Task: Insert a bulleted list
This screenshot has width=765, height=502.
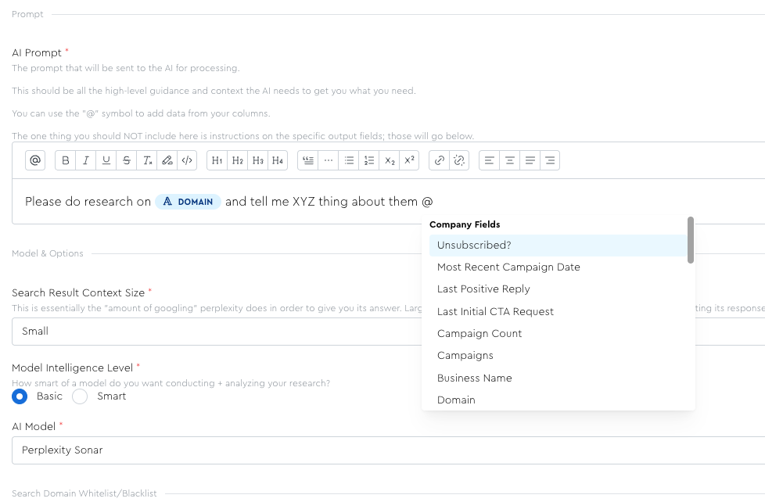Action: [x=350, y=160]
